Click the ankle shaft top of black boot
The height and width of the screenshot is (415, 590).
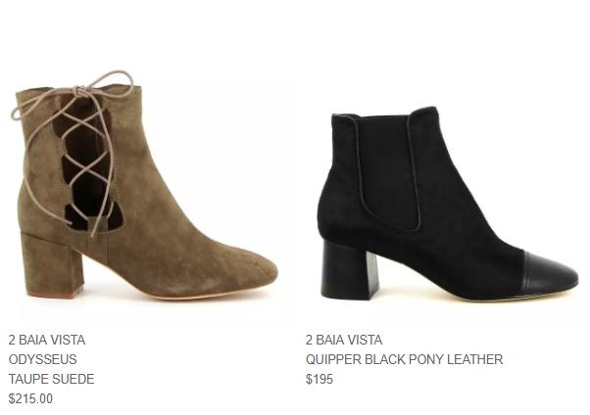click(384, 115)
